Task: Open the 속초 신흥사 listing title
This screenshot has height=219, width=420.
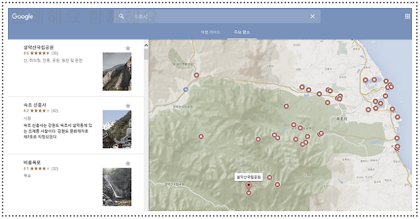Action: pyautogui.click(x=35, y=105)
